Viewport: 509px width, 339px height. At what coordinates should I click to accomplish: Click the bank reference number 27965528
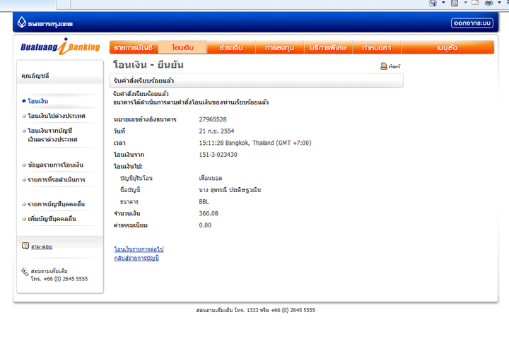click(213, 119)
